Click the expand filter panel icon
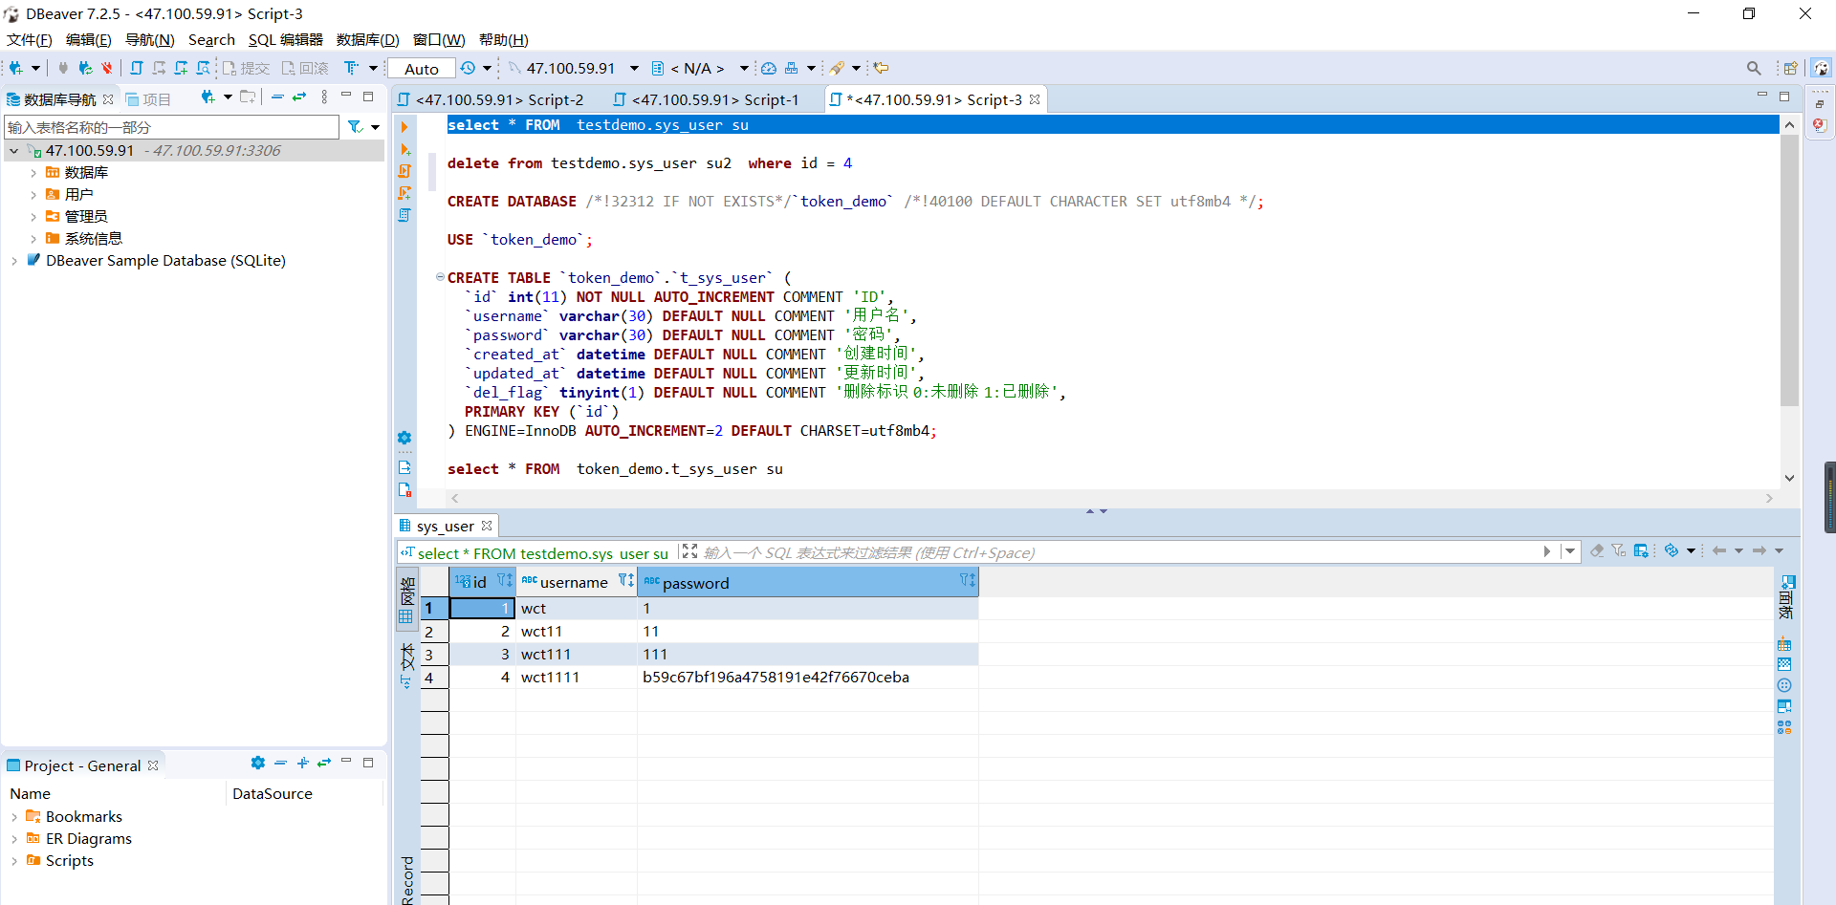This screenshot has height=905, width=1836. (x=689, y=551)
